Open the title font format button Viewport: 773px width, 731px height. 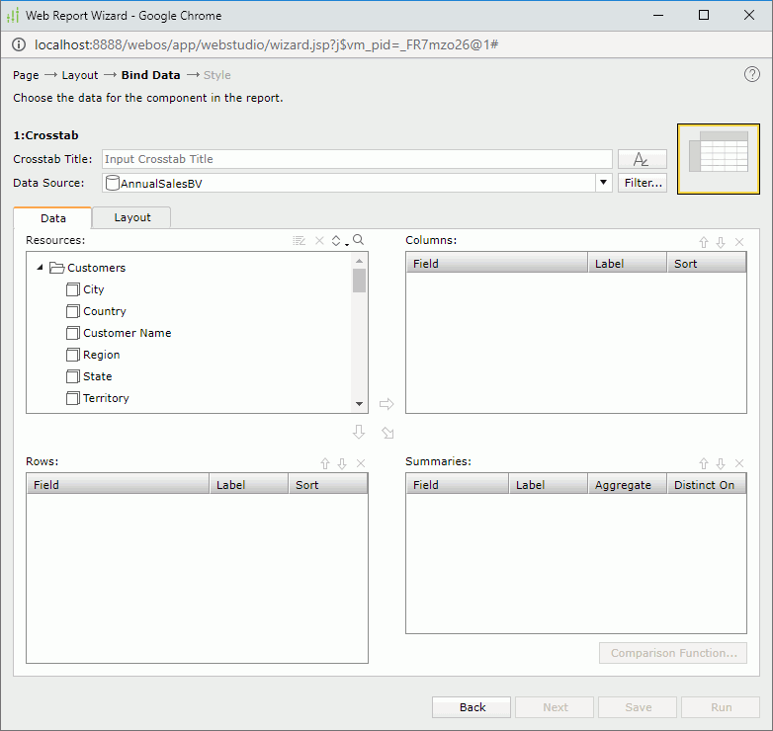click(x=642, y=159)
